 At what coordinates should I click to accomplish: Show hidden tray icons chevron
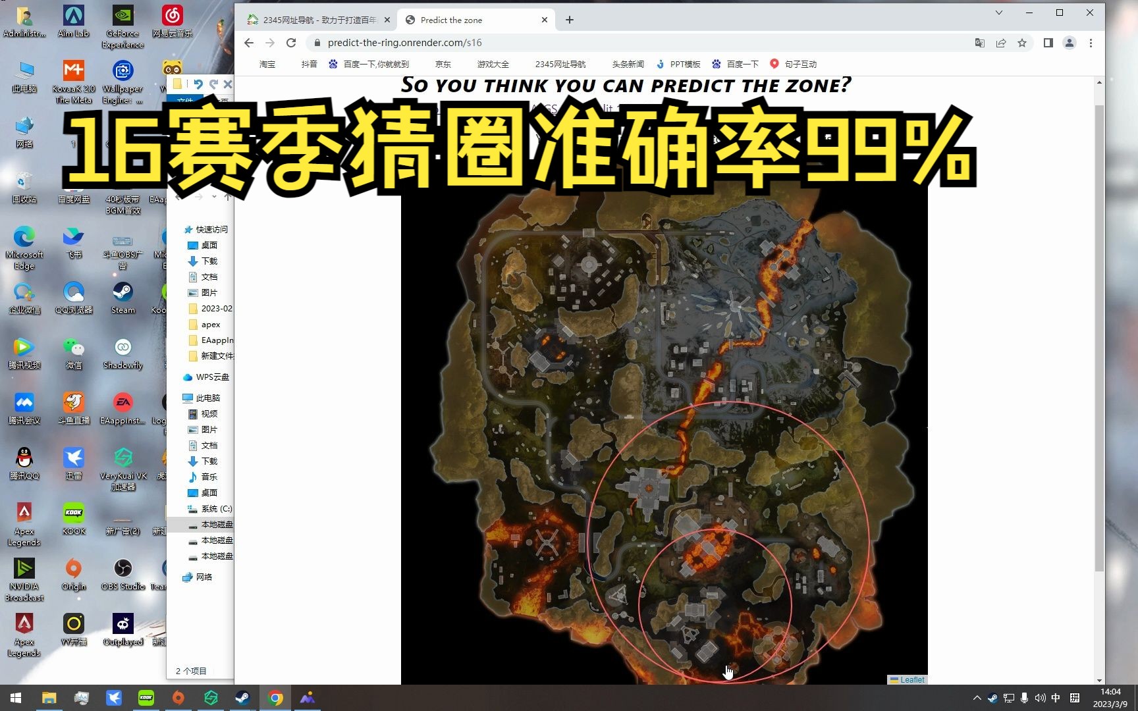tap(977, 698)
